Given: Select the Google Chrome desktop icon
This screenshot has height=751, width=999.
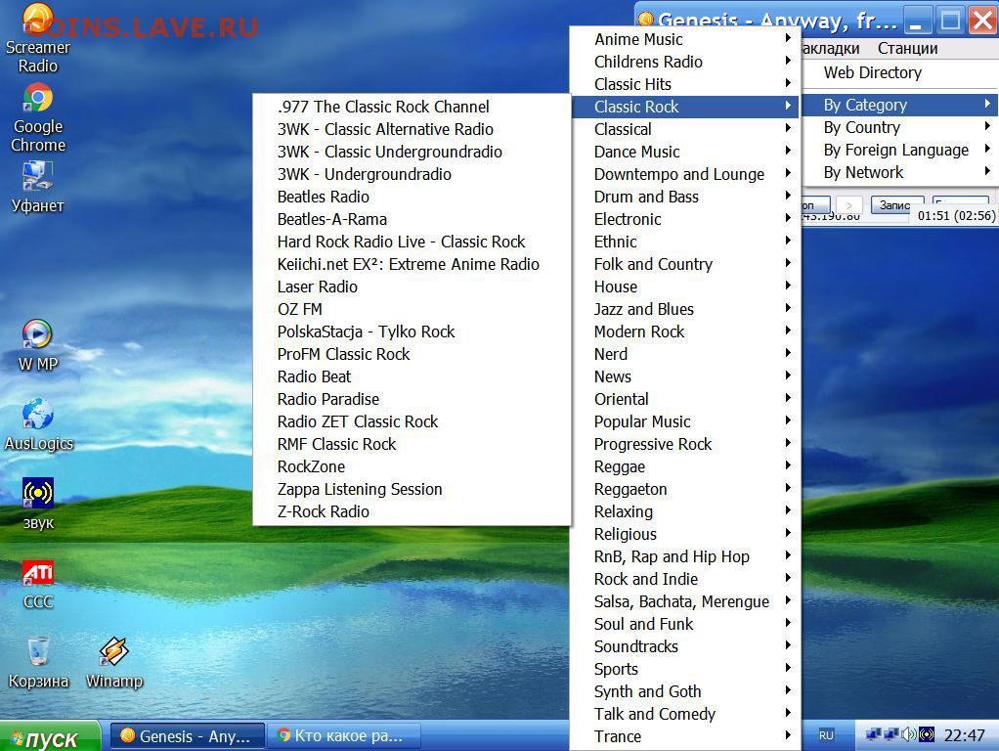Looking at the screenshot, I should [37, 118].
